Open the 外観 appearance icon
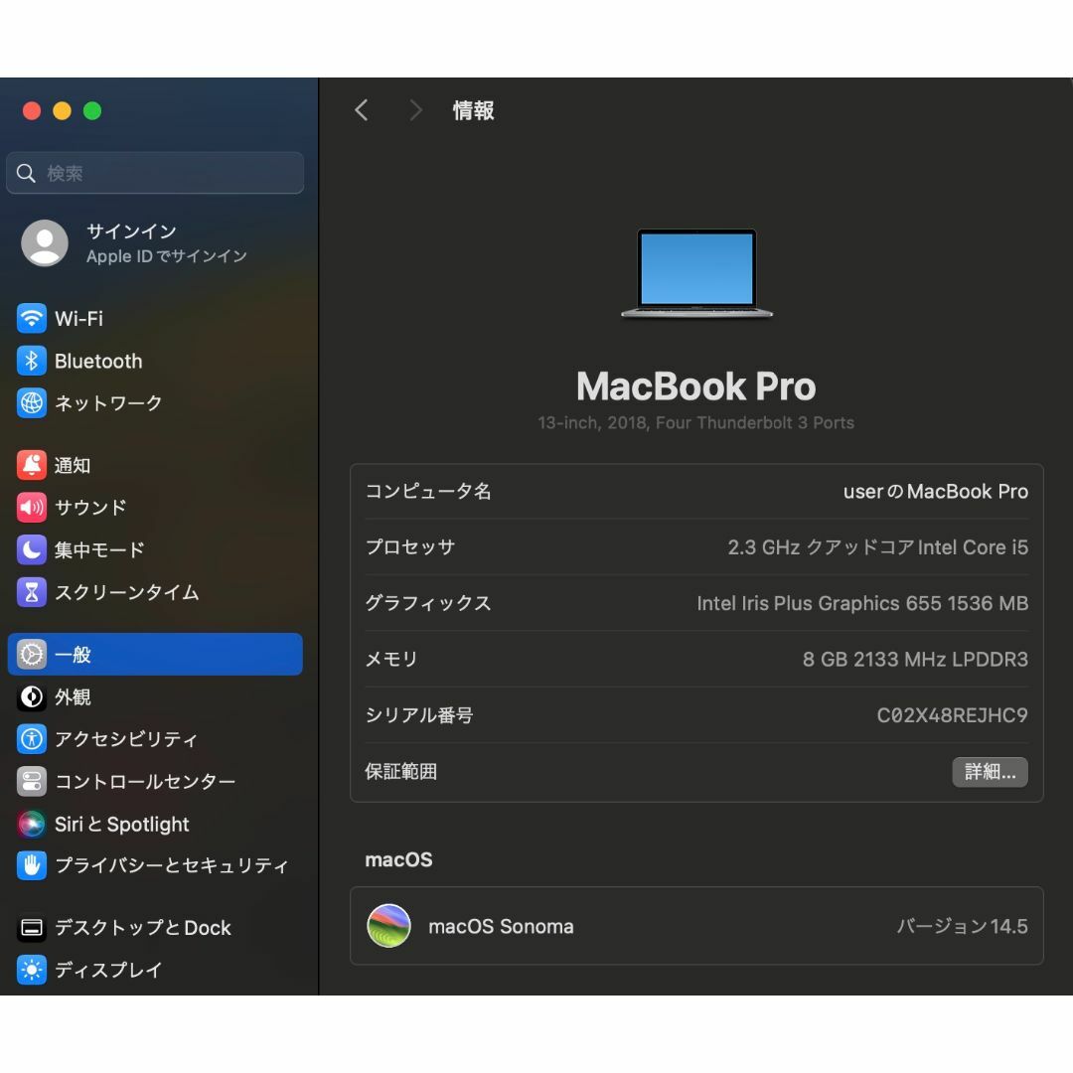The height and width of the screenshot is (1073, 1073). 32,696
